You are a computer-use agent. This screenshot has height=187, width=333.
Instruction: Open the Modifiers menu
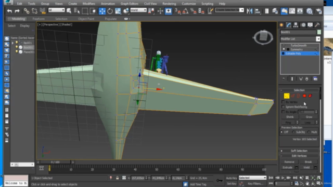(89, 4)
